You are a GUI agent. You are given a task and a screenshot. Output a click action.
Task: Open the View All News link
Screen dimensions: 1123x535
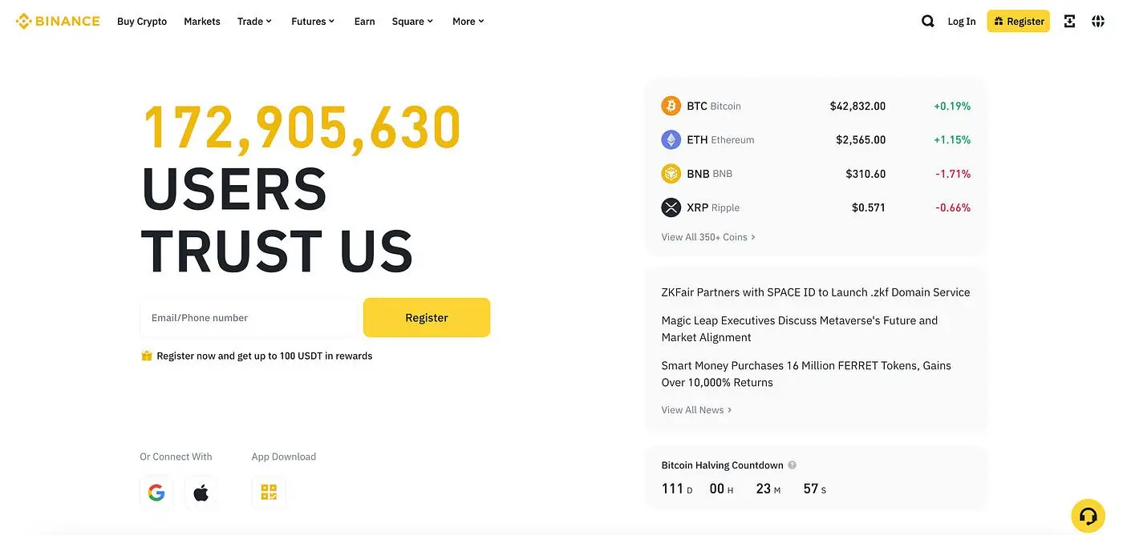pos(695,410)
